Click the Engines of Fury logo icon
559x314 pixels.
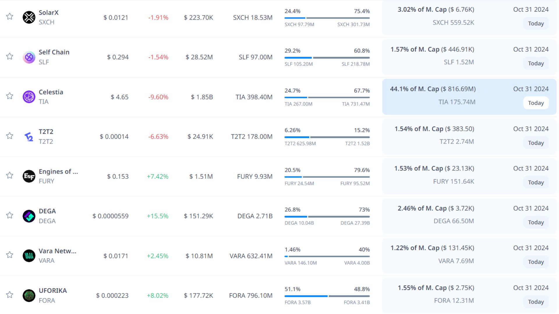(29, 176)
